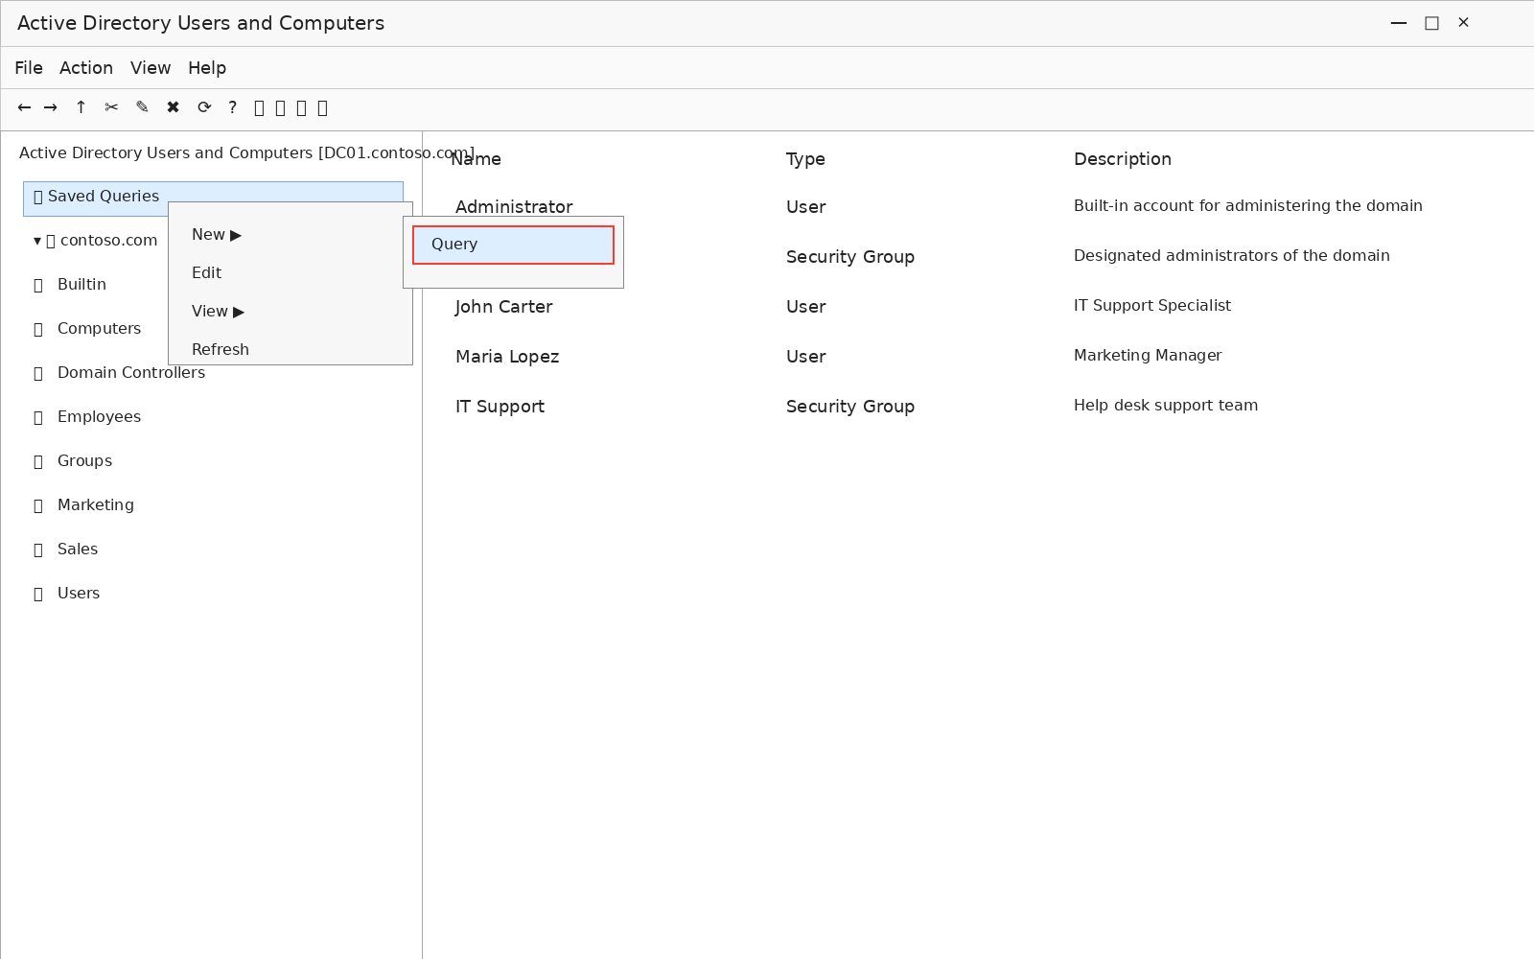Go up one level with the up arrow

(81, 107)
